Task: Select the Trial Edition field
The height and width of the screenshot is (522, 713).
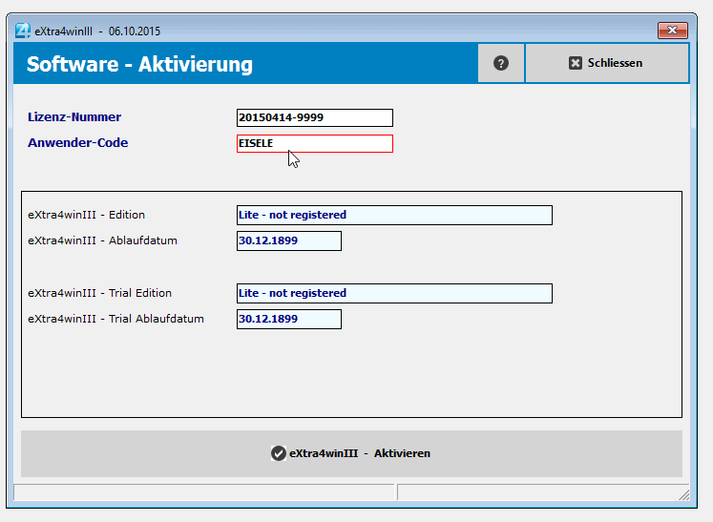Action: click(394, 293)
